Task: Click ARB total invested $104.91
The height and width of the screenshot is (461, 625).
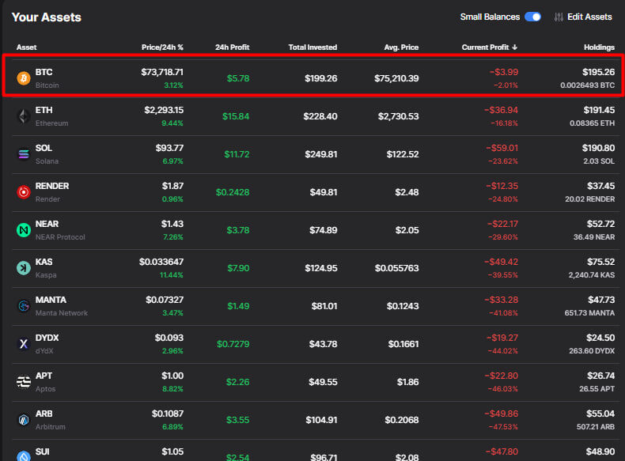Action: [321, 420]
